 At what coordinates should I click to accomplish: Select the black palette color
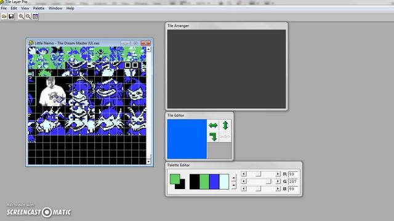[x=195, y=182]
